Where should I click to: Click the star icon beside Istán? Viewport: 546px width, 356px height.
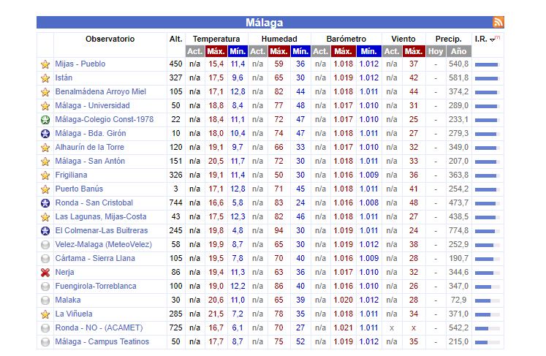click(45, 78)
